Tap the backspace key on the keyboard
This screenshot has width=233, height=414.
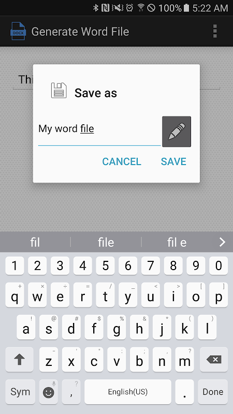point(214,359)
